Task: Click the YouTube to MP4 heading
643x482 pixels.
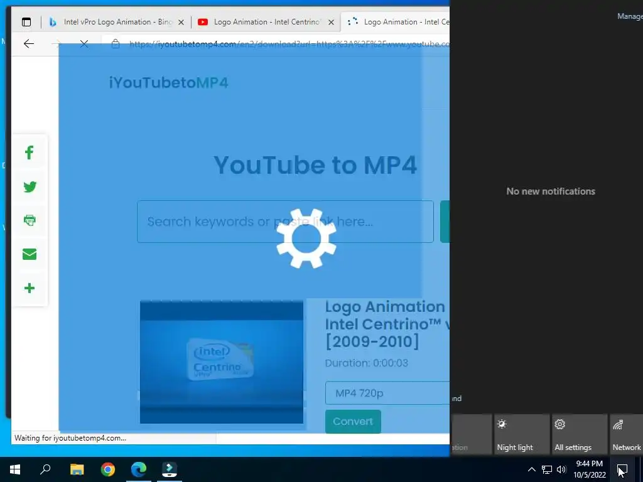Action: (315, 165)
